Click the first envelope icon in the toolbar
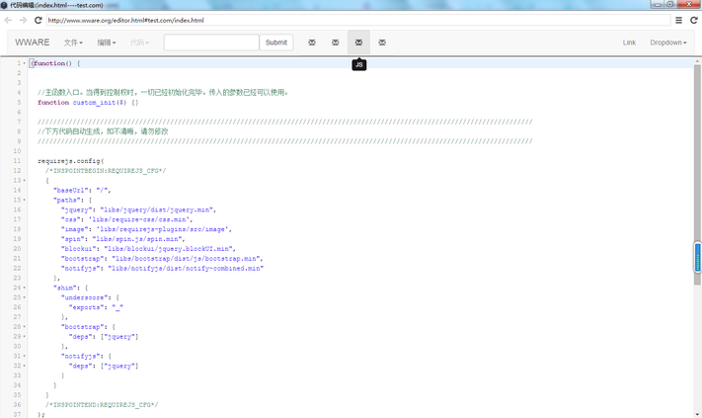 [x=312, y=42]
